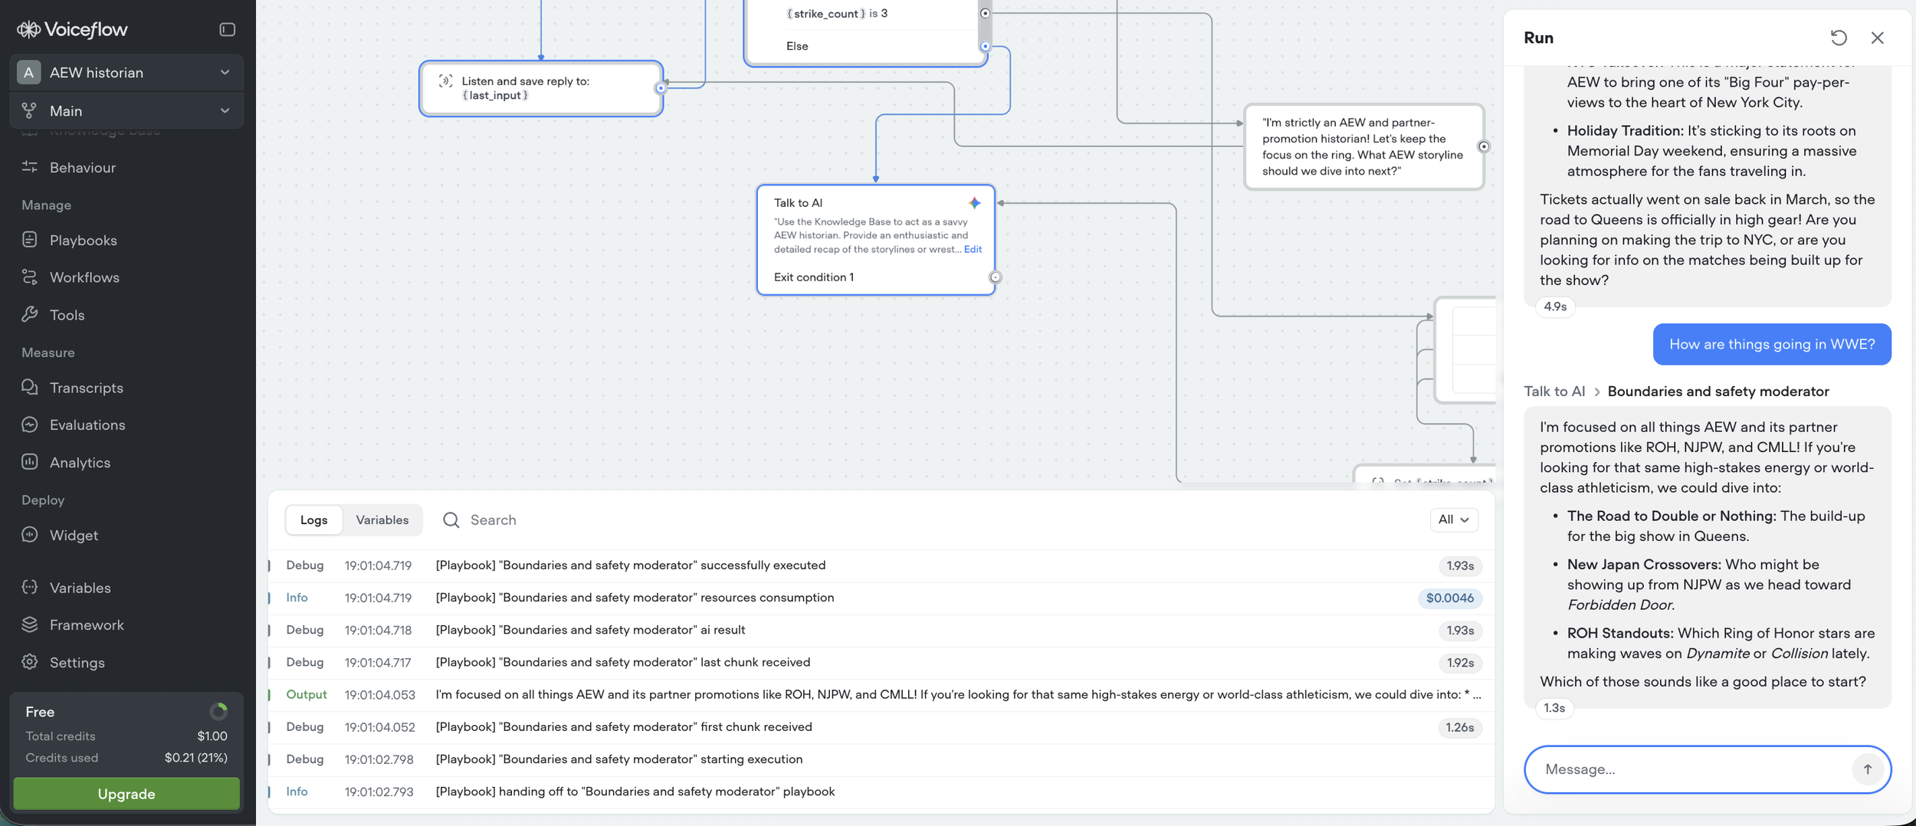
Task: Open Framework layers icon
Action: (30, 624)
